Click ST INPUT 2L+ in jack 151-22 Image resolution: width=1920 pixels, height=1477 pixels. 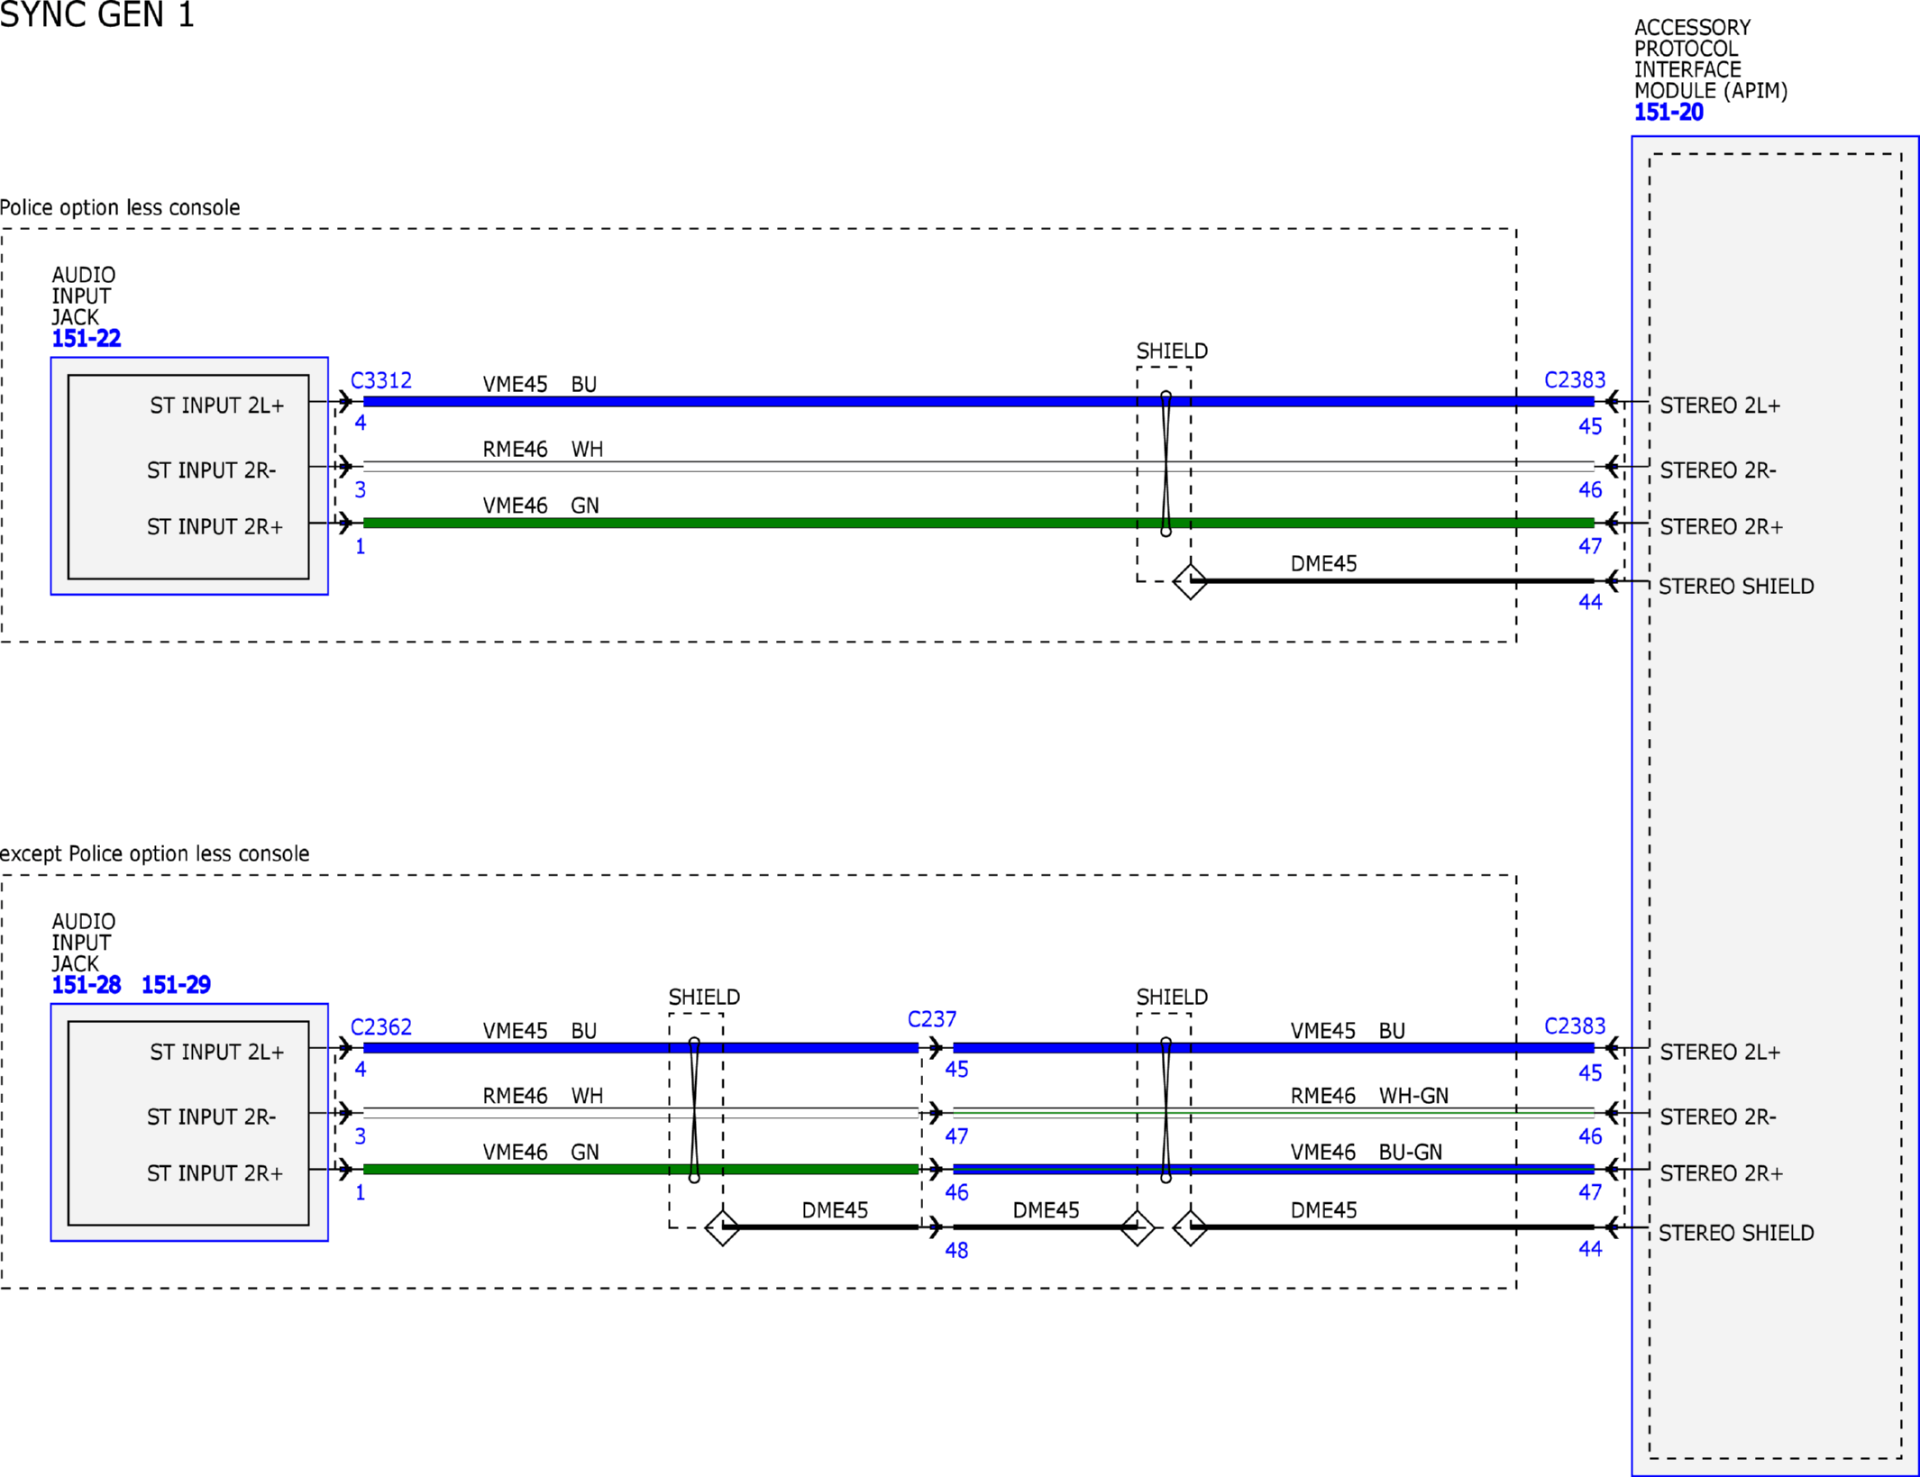(x=216, y=406)
